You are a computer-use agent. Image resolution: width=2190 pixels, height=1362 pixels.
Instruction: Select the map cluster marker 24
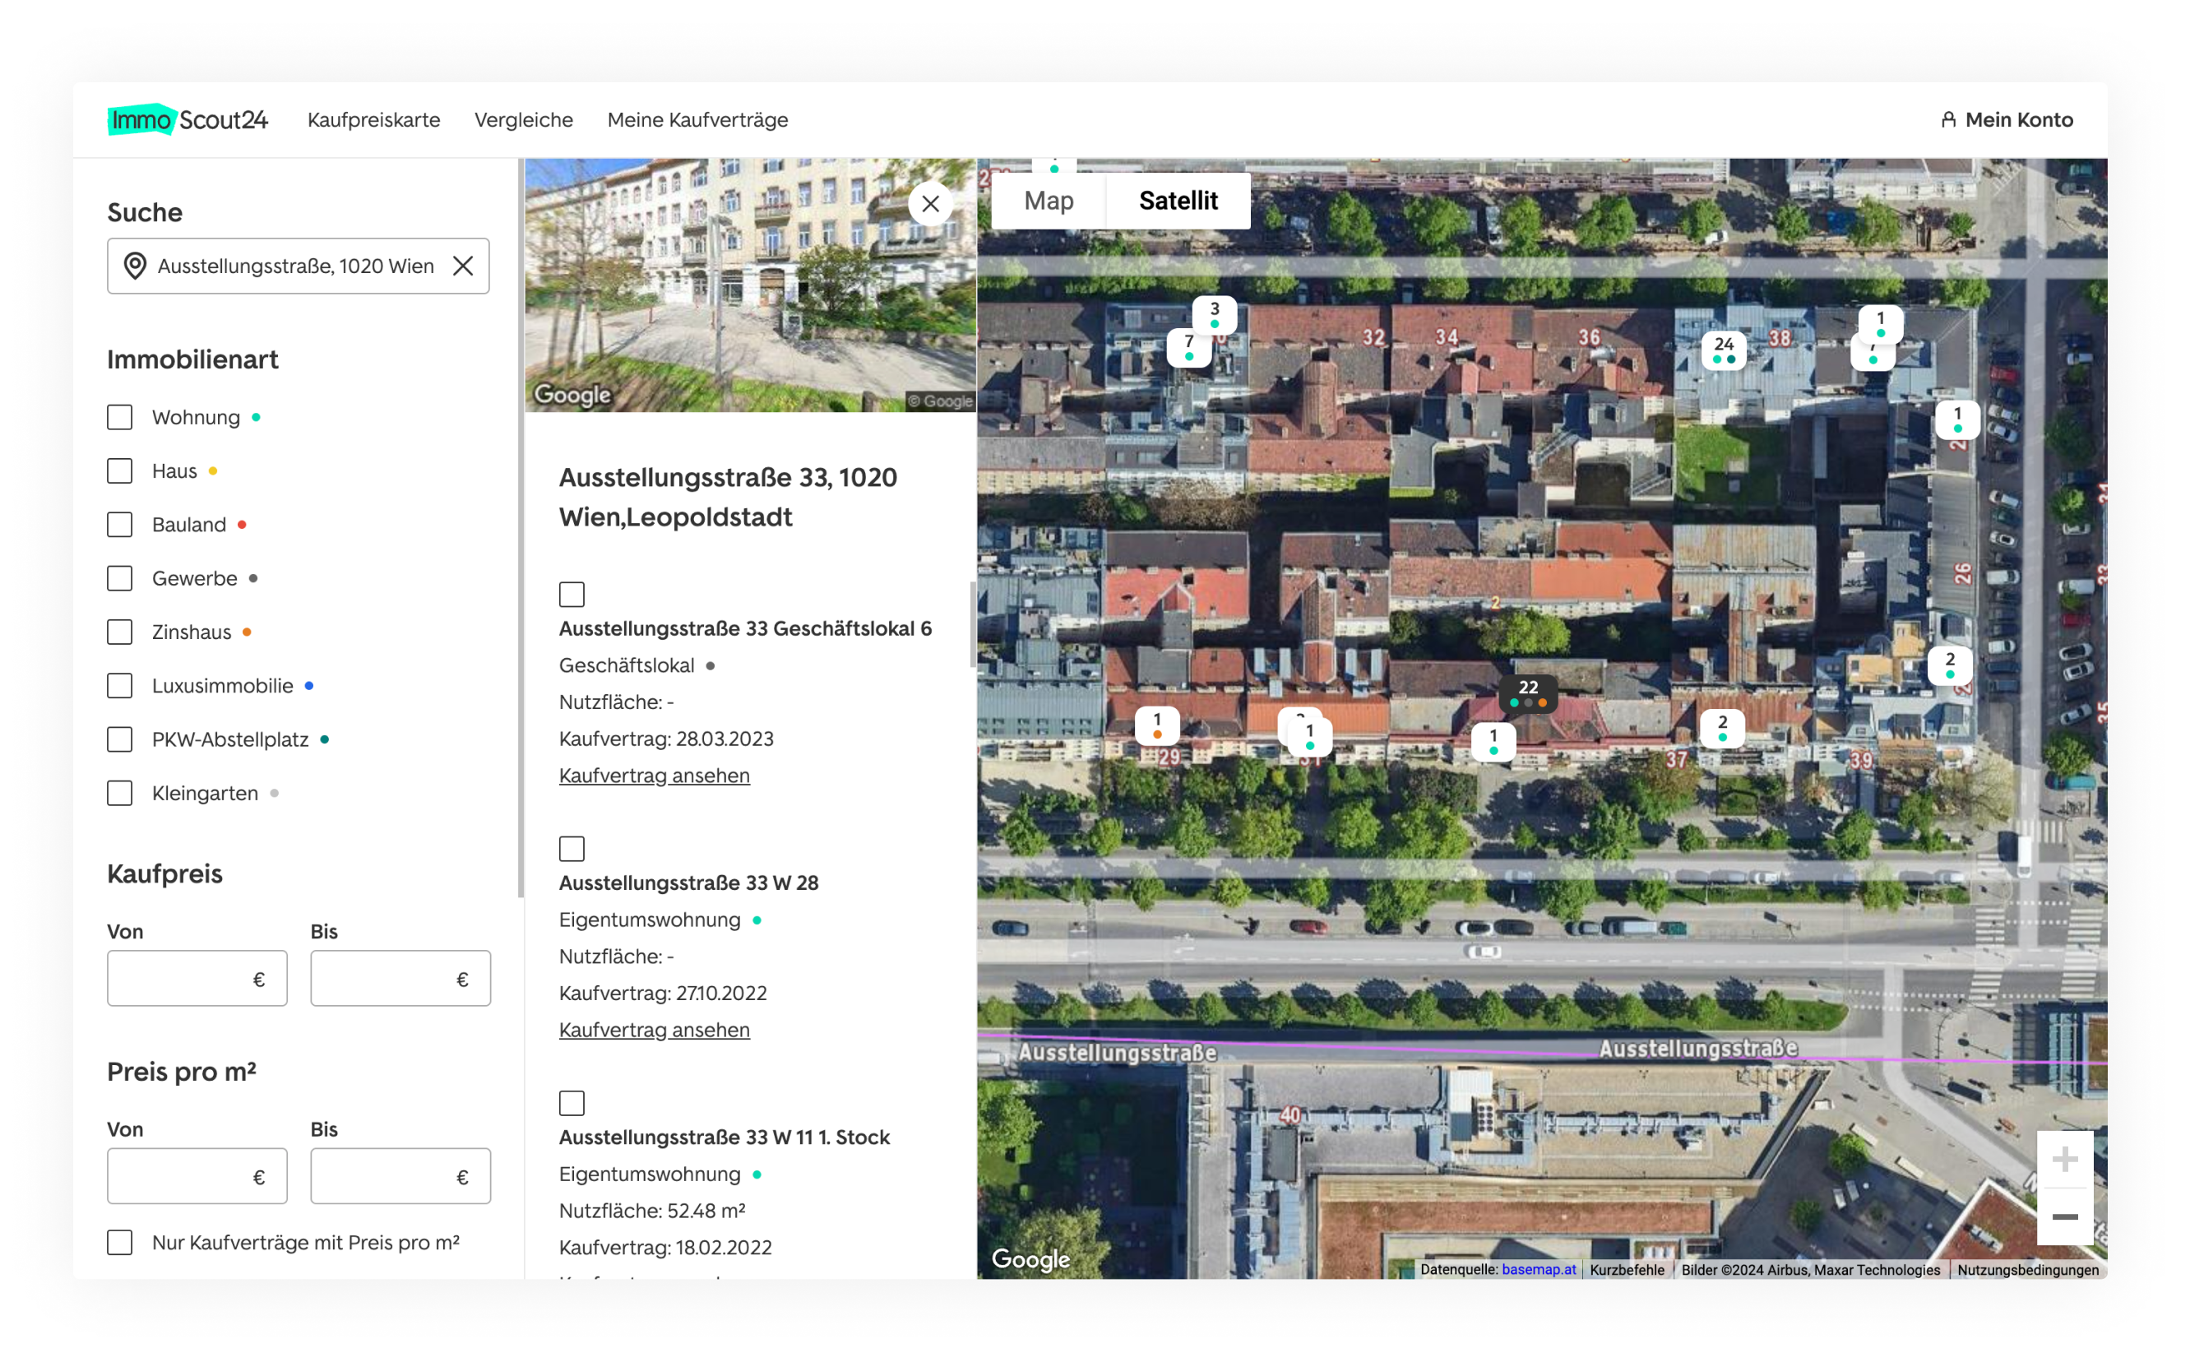(1724, 350)
